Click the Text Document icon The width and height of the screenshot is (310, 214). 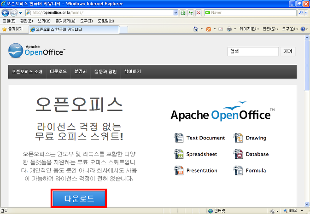[179, 138]
